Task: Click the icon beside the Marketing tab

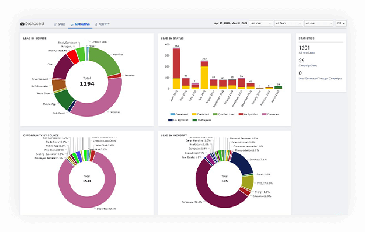Action: pos(72,24)
